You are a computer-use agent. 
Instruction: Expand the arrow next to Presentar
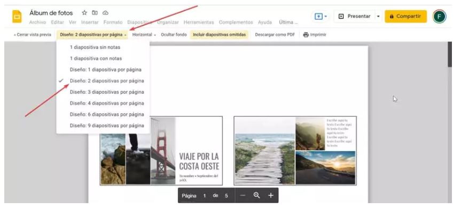tap(378, 17)
